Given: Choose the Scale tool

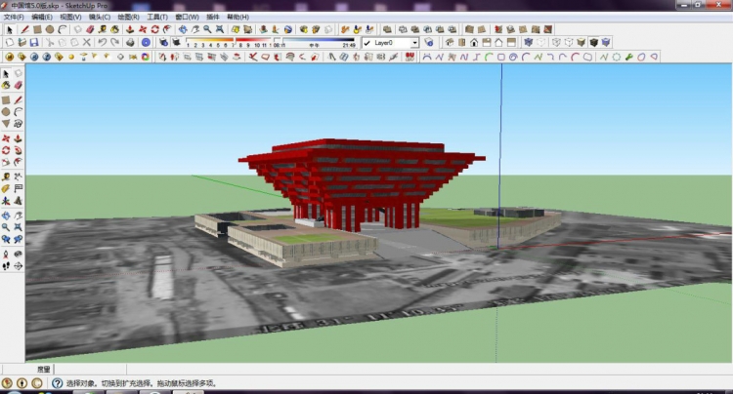Looking at the screenshot, I should [6, 162].
